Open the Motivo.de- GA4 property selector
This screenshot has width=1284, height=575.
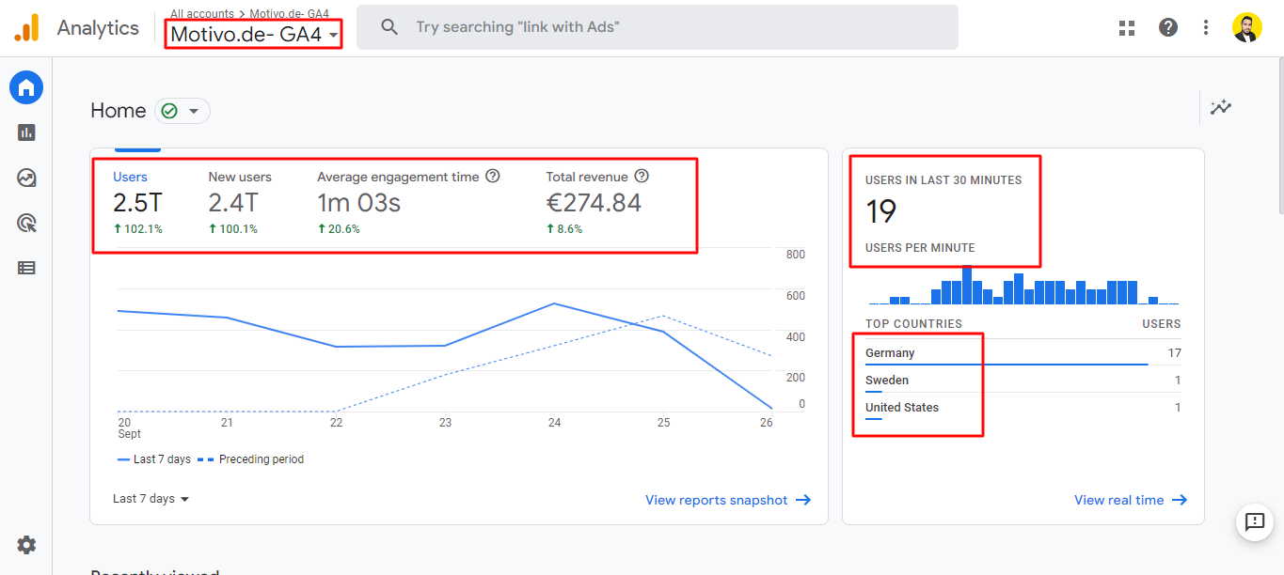click(254, 35)
